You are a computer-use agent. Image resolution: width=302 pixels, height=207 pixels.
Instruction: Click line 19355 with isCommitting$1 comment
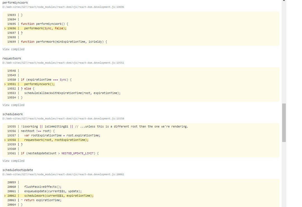click(x=104, y=127)
